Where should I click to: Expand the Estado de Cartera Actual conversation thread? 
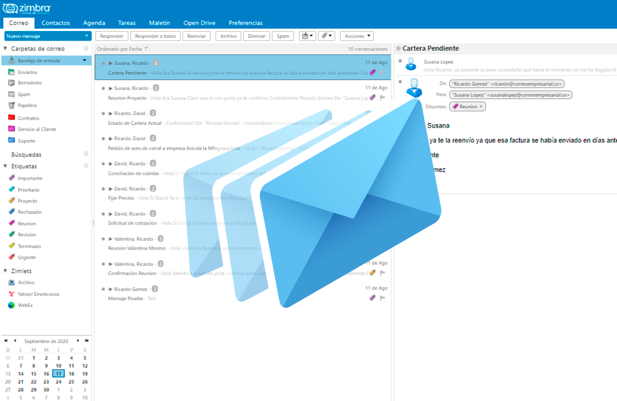coord(110,113)
